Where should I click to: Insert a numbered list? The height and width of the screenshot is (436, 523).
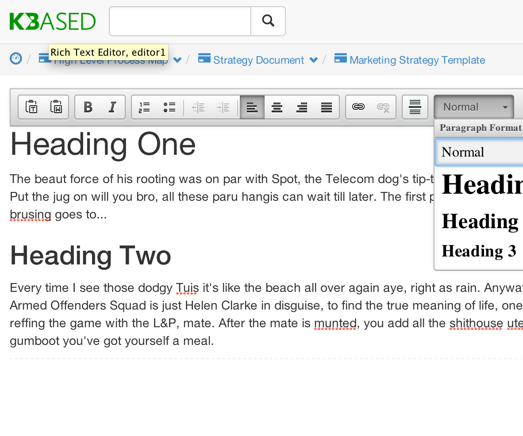(x=144, y=107)
